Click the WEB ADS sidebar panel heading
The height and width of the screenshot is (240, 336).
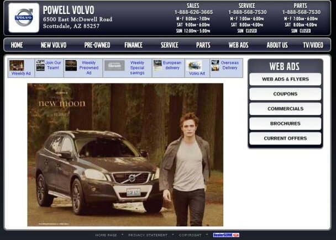(x=285, y=66)
